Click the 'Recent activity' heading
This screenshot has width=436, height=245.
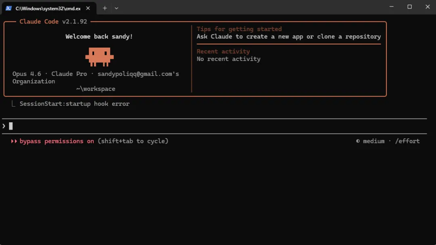[223, 51]
